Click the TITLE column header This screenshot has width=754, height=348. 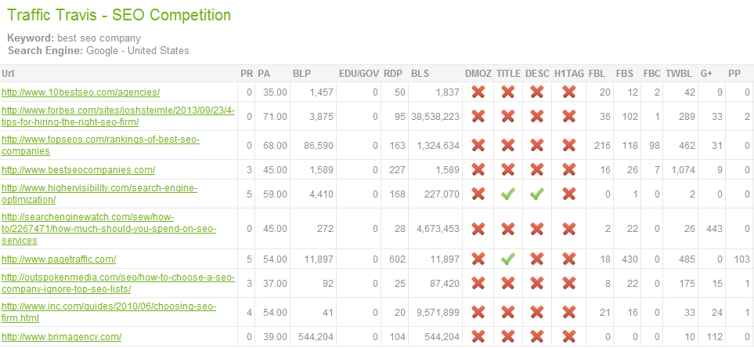tap(509, 74)
